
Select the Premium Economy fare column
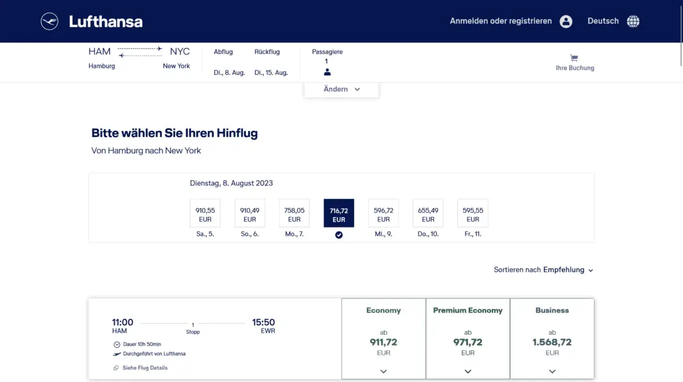click(x=468, y=338)
